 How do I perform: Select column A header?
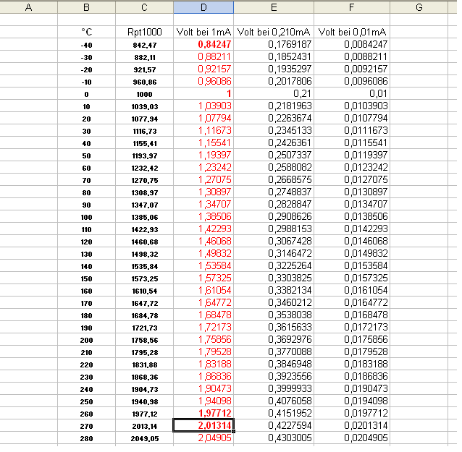28,7
